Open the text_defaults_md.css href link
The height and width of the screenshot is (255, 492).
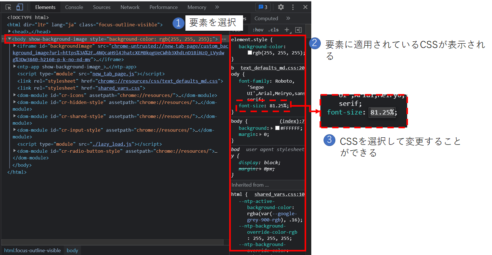click(x=158, y=81)
